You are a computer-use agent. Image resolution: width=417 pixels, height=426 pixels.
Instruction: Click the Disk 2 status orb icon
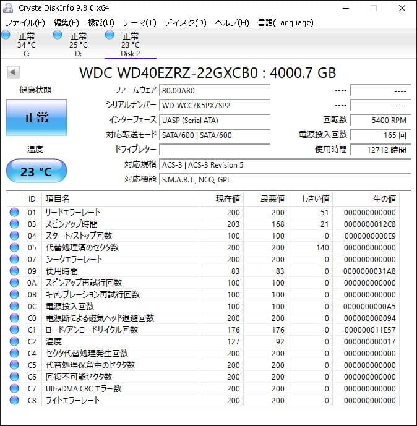(110, 35)
